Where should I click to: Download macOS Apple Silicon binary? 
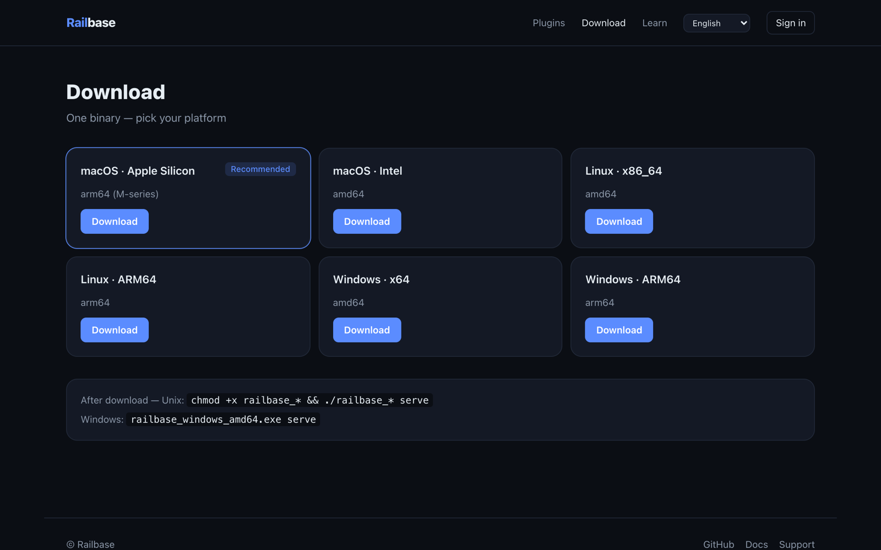tap(115, 221)
